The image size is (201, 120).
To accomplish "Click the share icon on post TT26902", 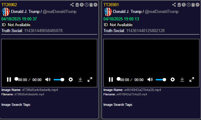I will coord(72,5).
